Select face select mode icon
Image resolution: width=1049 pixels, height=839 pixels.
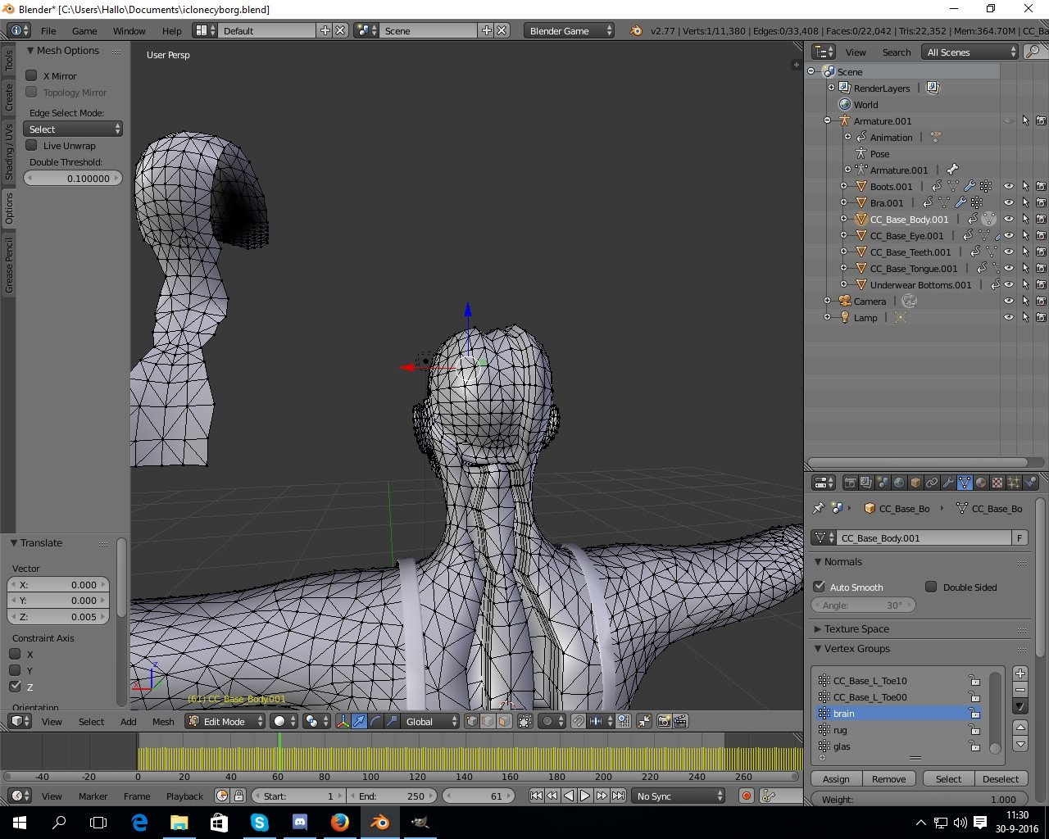click(504, 721)
